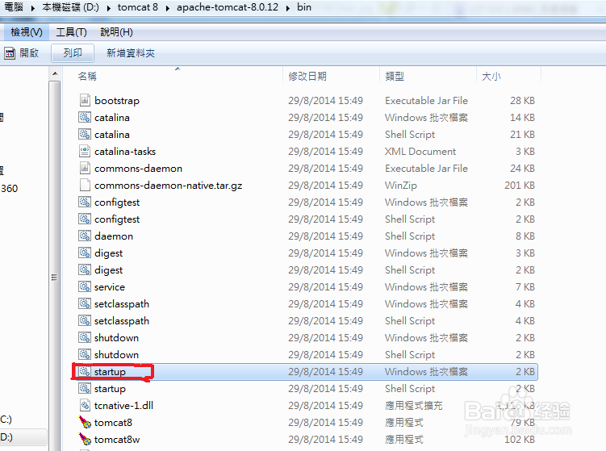Click the 開啟 (Open) toolbar icon

(x=9, y=53)
